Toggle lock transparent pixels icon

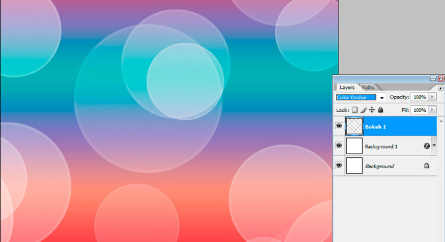click(354, 110)
